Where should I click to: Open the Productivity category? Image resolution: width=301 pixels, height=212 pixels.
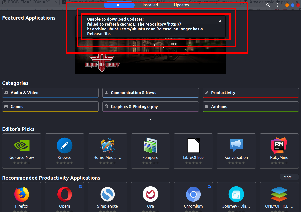[x=251, y=93]
